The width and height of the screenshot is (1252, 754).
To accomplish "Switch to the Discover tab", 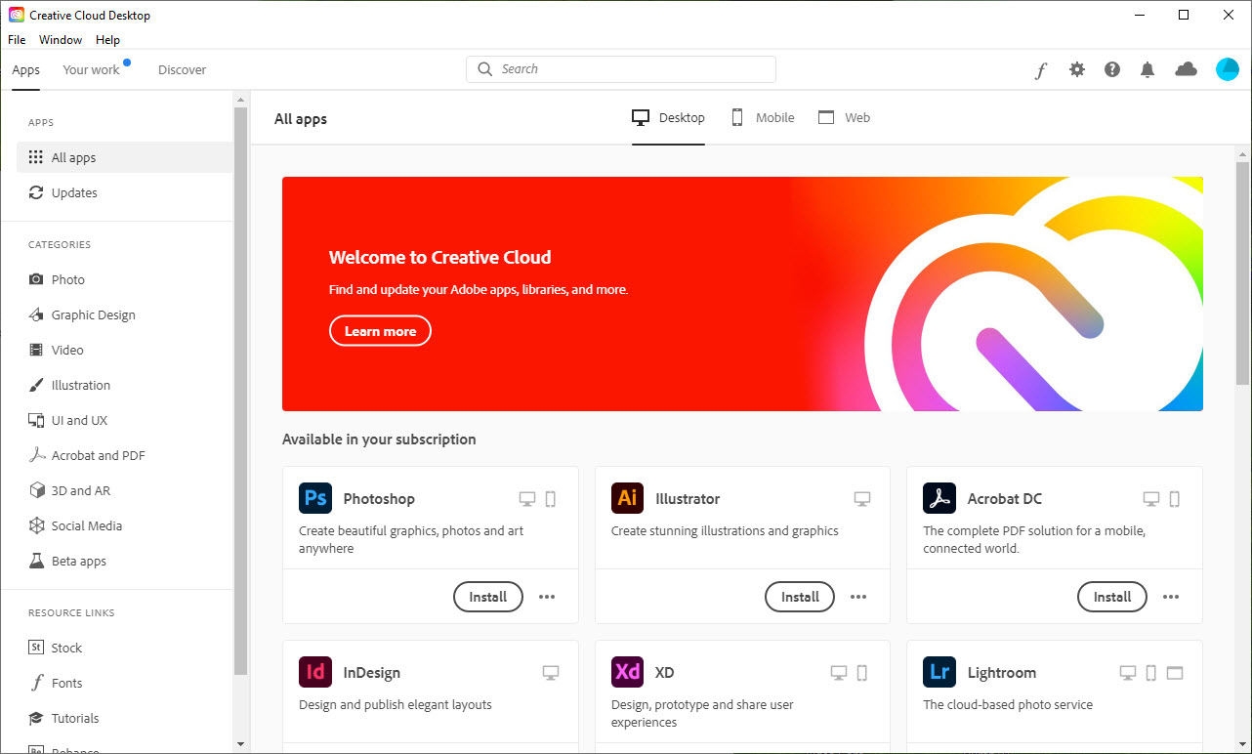I will [x=183, y=69].
